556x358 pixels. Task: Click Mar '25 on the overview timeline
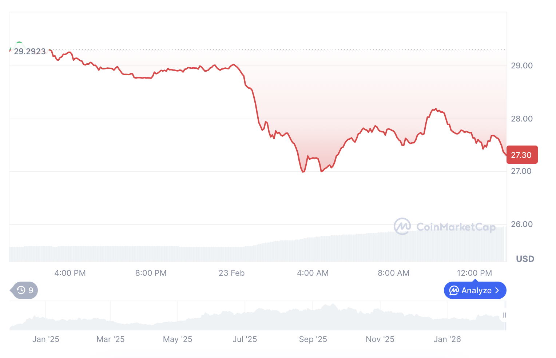click(111, 339)
